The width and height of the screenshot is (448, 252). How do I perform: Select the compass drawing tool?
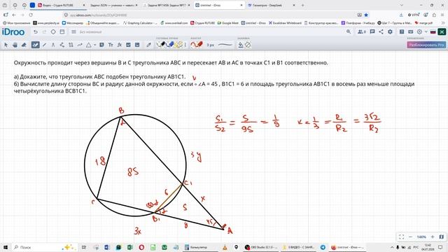pyautogui.click(x=53, y=45)
